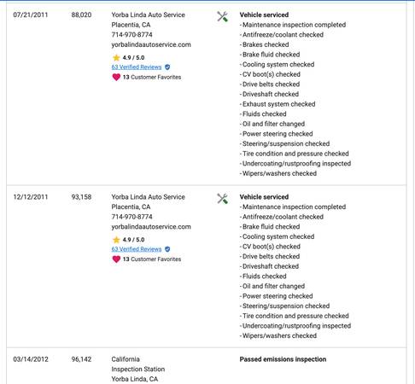
Task: Click the gold star rating in first record
Action: coord(116,58)
